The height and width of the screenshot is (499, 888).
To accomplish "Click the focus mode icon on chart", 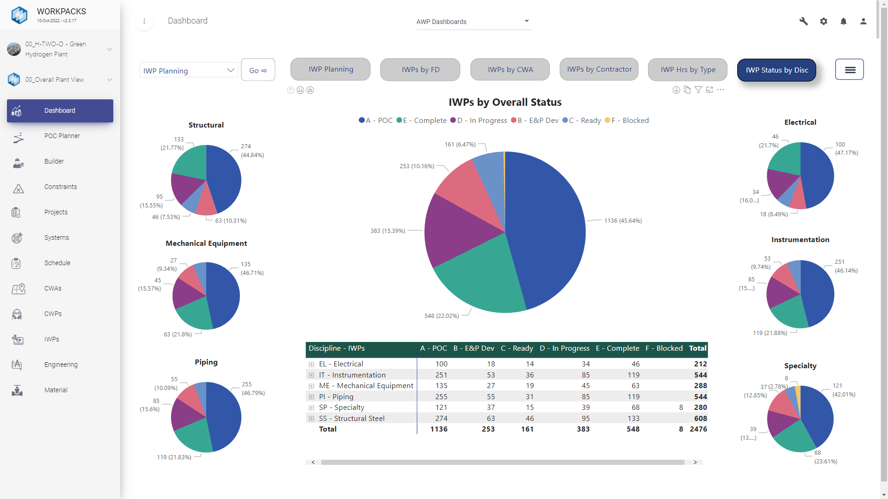I will 709,90.
